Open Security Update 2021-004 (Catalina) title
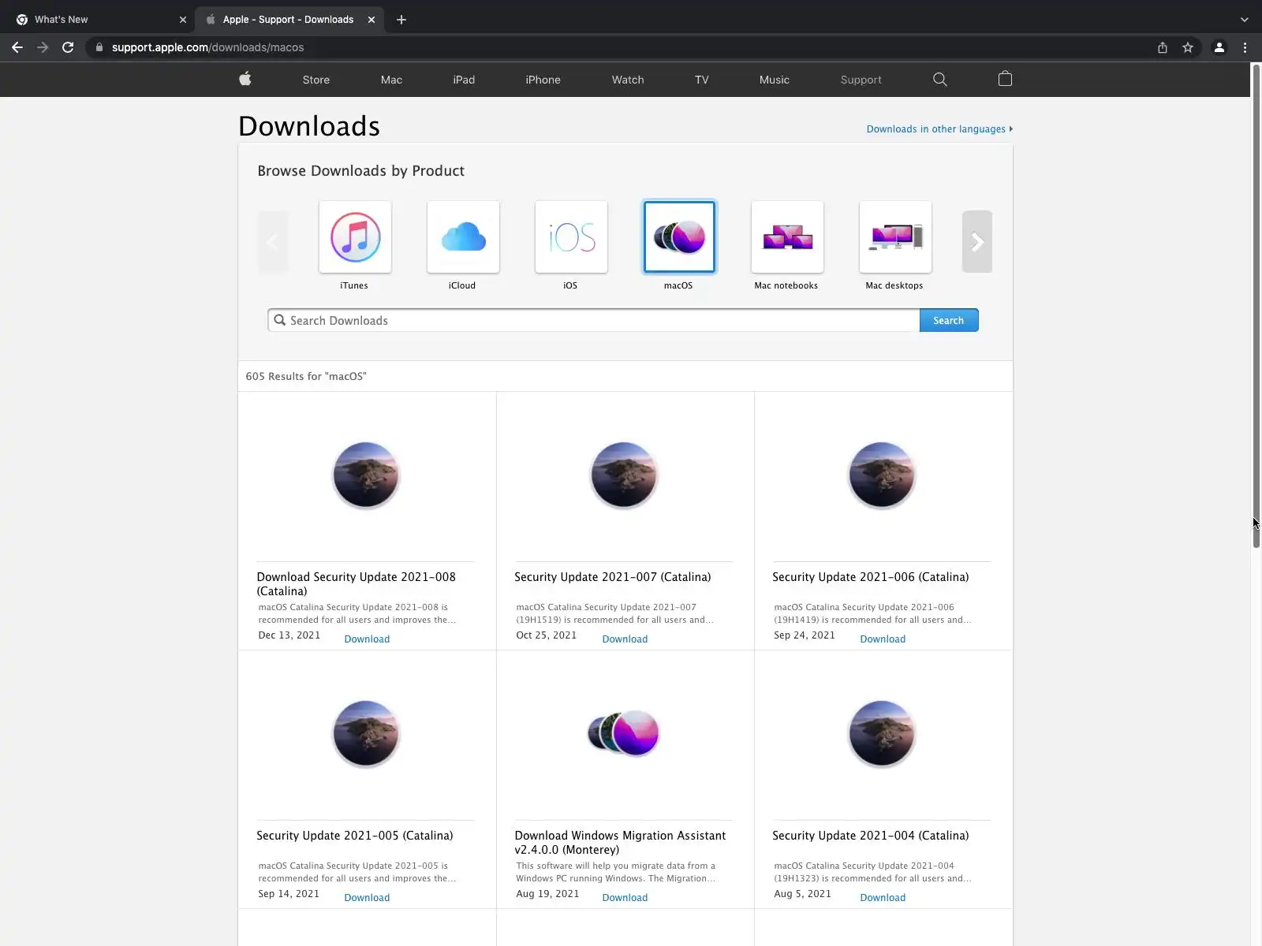 coord(871,836)
